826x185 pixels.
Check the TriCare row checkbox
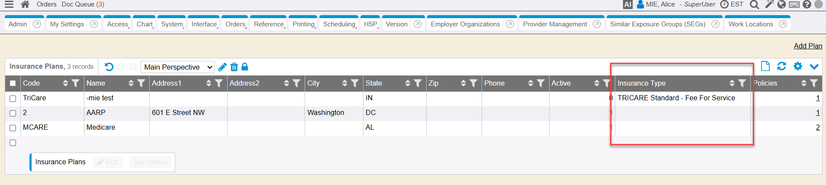tap(13, 99)
